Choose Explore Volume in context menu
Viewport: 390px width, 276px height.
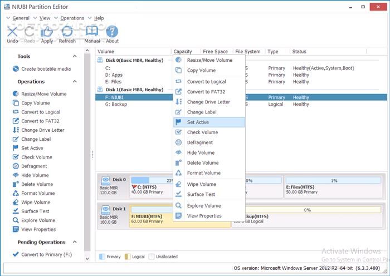pyautogui.click(x=209, y=206)
